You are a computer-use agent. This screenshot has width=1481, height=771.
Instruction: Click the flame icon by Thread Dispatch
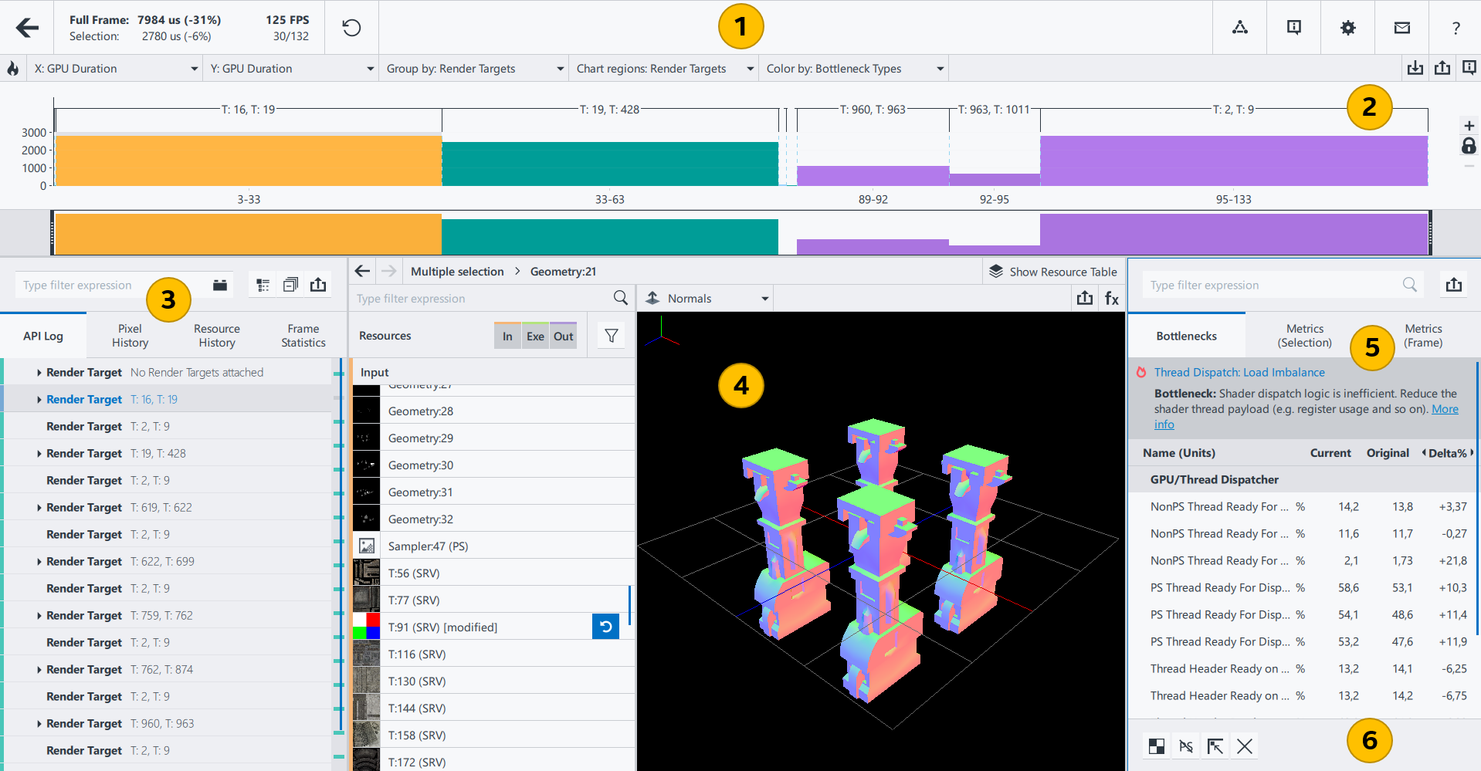tap(1141, 372)
